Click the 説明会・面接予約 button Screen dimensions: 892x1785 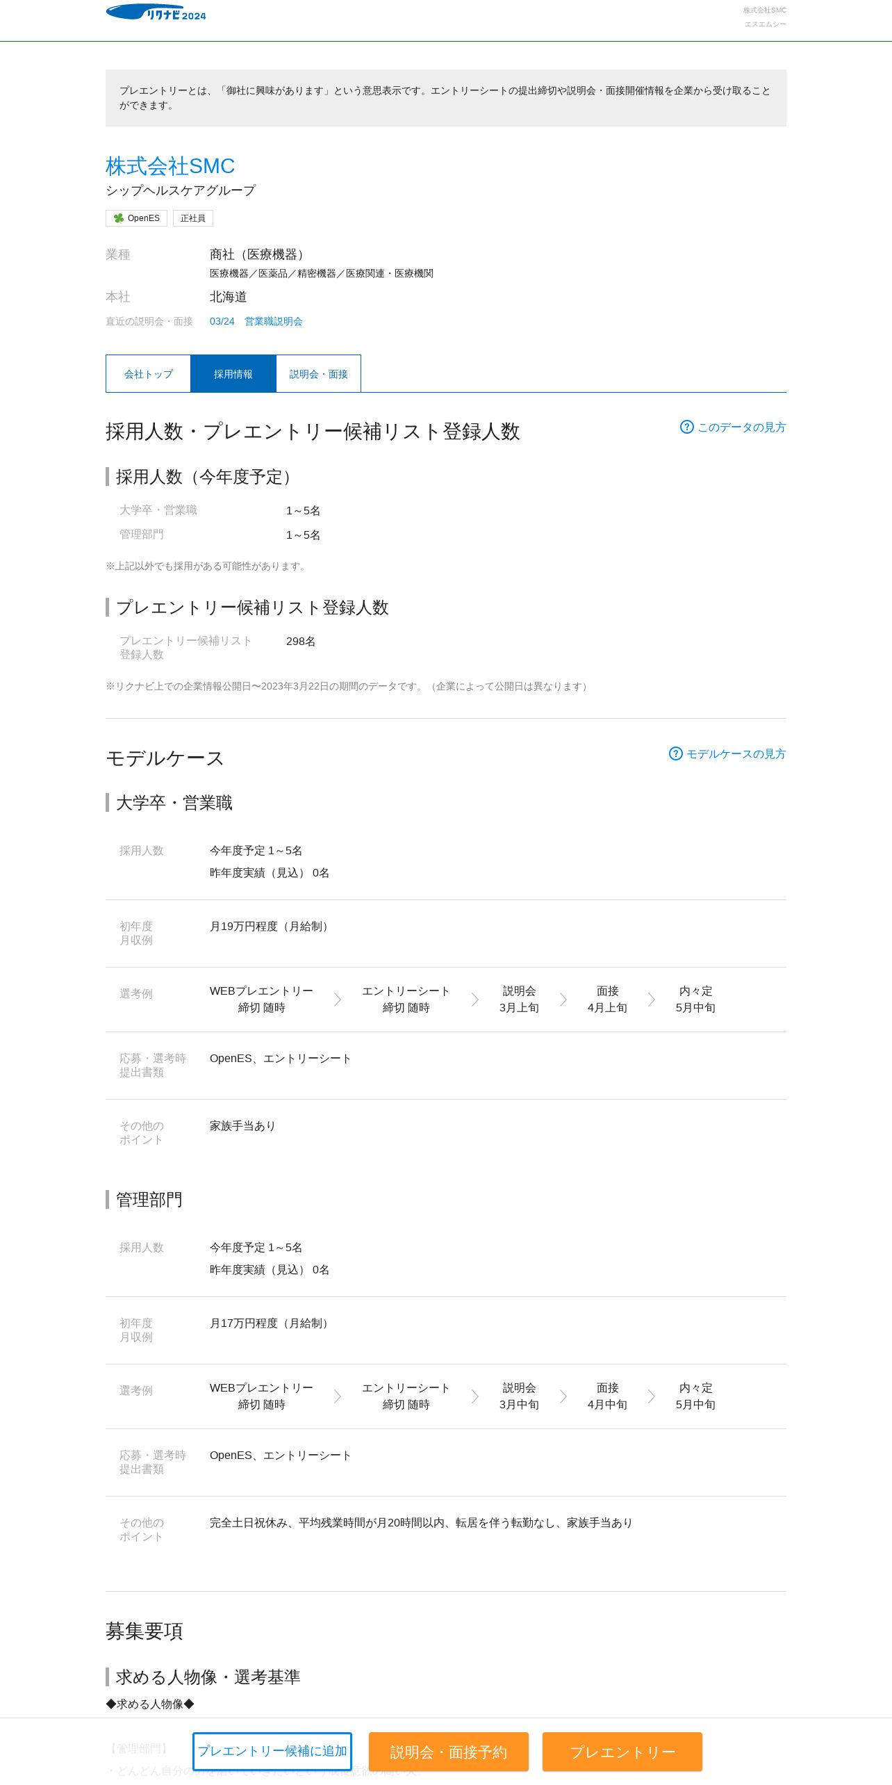coord(449,1752)
